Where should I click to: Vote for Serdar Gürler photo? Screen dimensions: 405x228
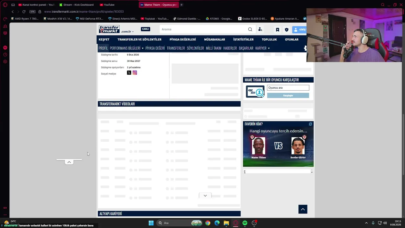[x=298, y=146]
